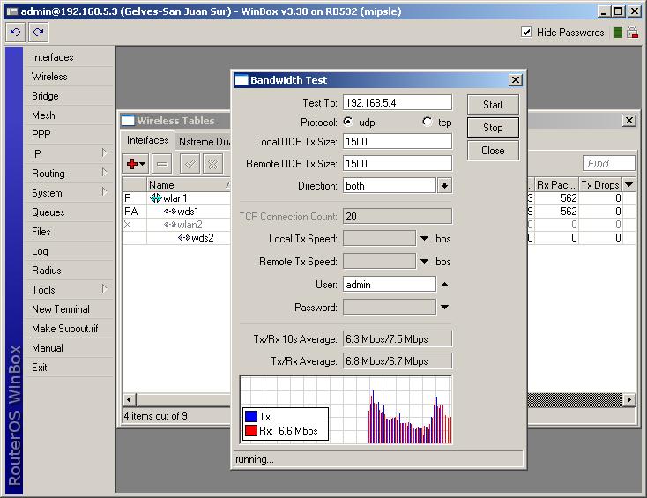This screenshot has height=498, width=647.
Task: Collapse the User field with the up arrow
Action: (444, 285)
